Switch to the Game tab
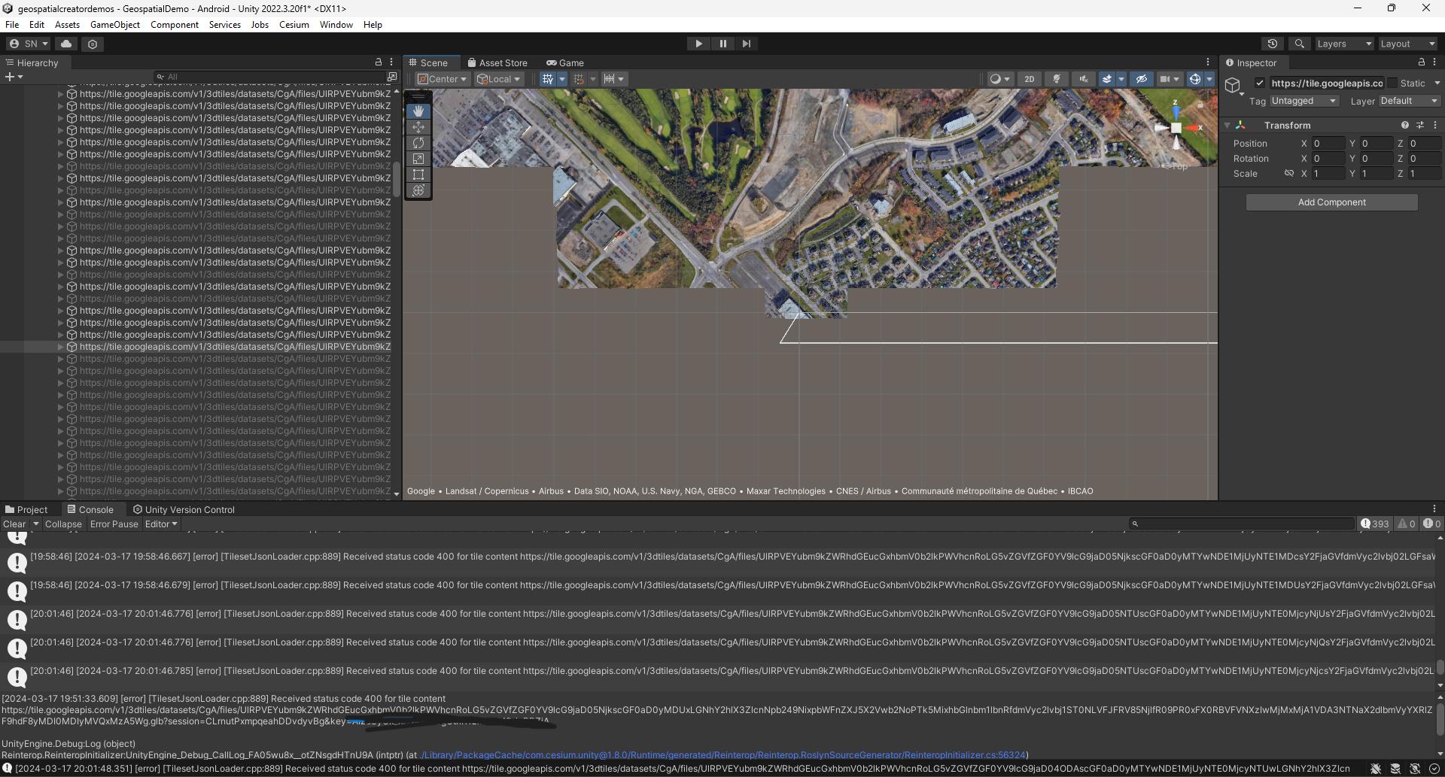This screenshot has height=777, width=1445. pos(565,62)
